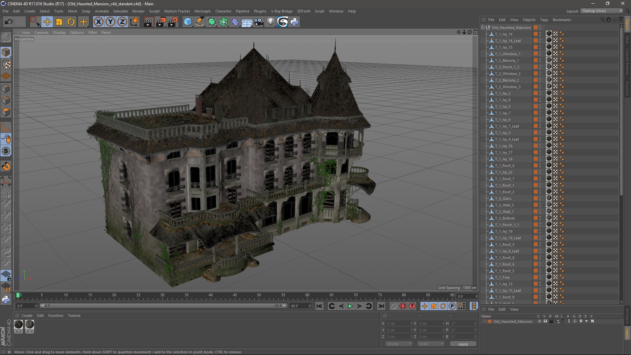Open the MoGraph menu
The height and width of the screenshot is (355, 631).
(202, 11)
